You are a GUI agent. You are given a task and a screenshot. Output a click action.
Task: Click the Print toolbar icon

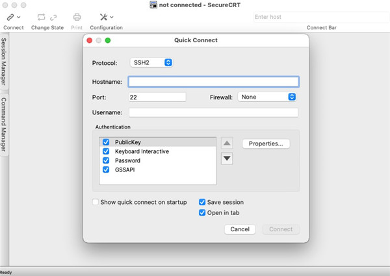point(77,17)
